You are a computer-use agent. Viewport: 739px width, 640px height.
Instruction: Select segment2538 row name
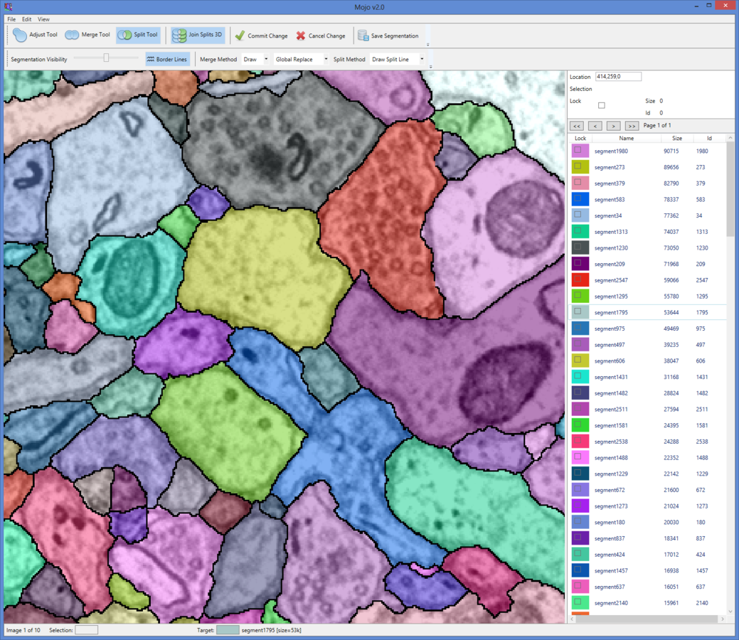coord(611,442)
